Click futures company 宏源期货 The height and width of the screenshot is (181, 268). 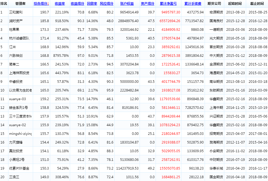tap(216, 12)
